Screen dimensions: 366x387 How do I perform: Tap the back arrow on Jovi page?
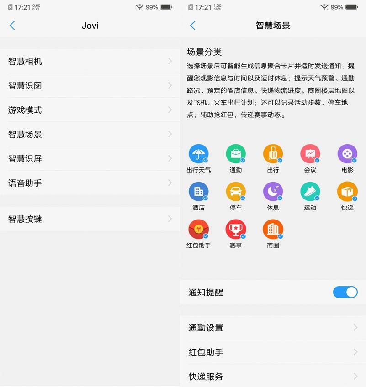[12, 26]
